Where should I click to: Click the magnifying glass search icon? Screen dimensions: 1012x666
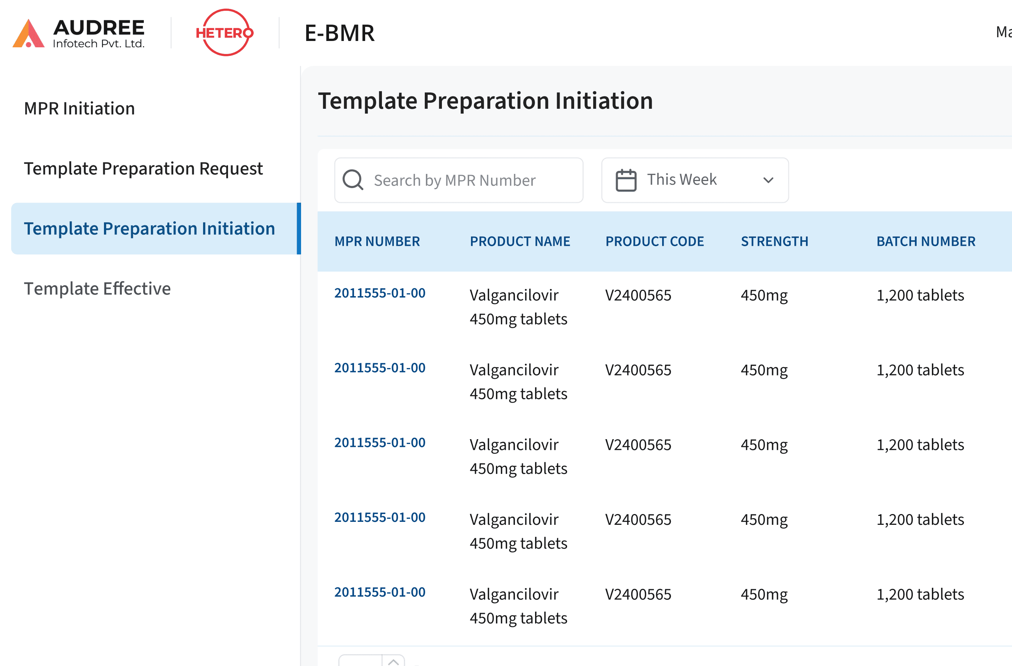click(x=353, y=180)
